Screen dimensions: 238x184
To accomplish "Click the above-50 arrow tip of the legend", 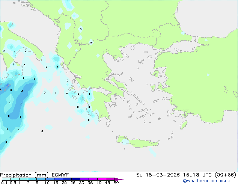I will (x=119, y=179).
